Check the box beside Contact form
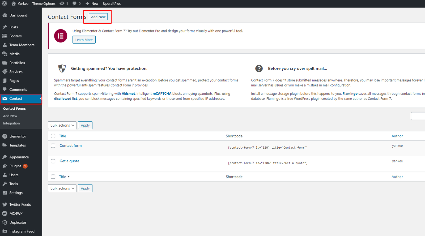This screenshot has width=425, height=236. [53, 146]
